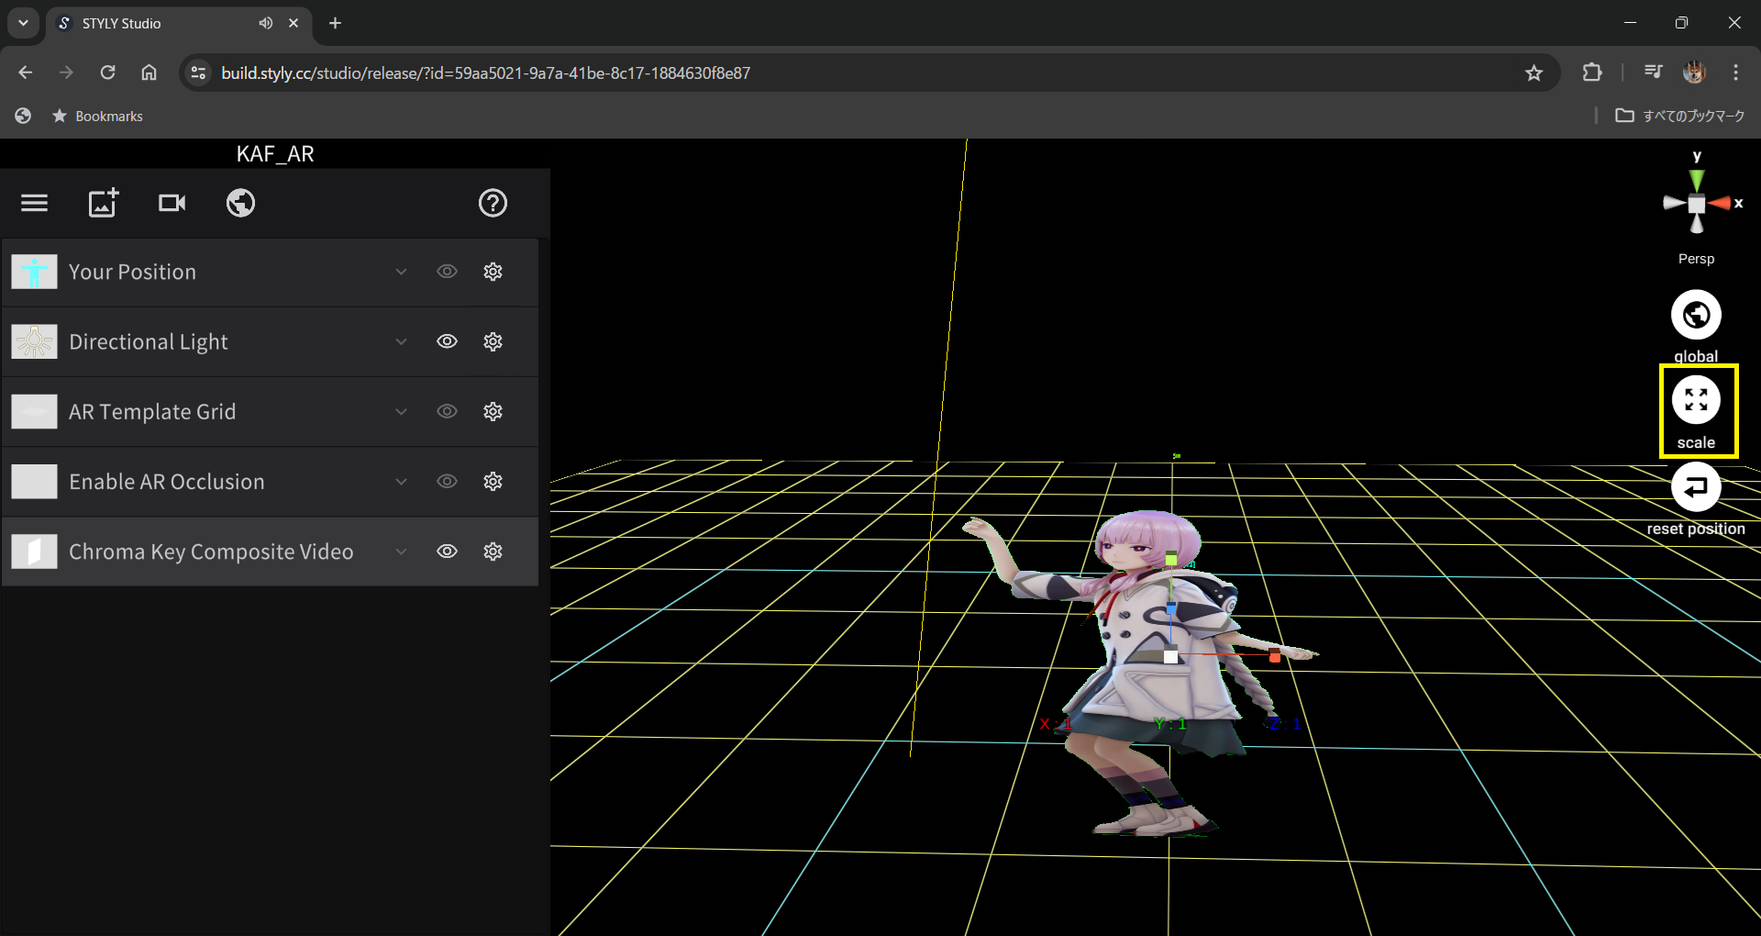This screenshot has width=1761, height=936.
Task: Open the browser extensions menu
Action: 1592,72
